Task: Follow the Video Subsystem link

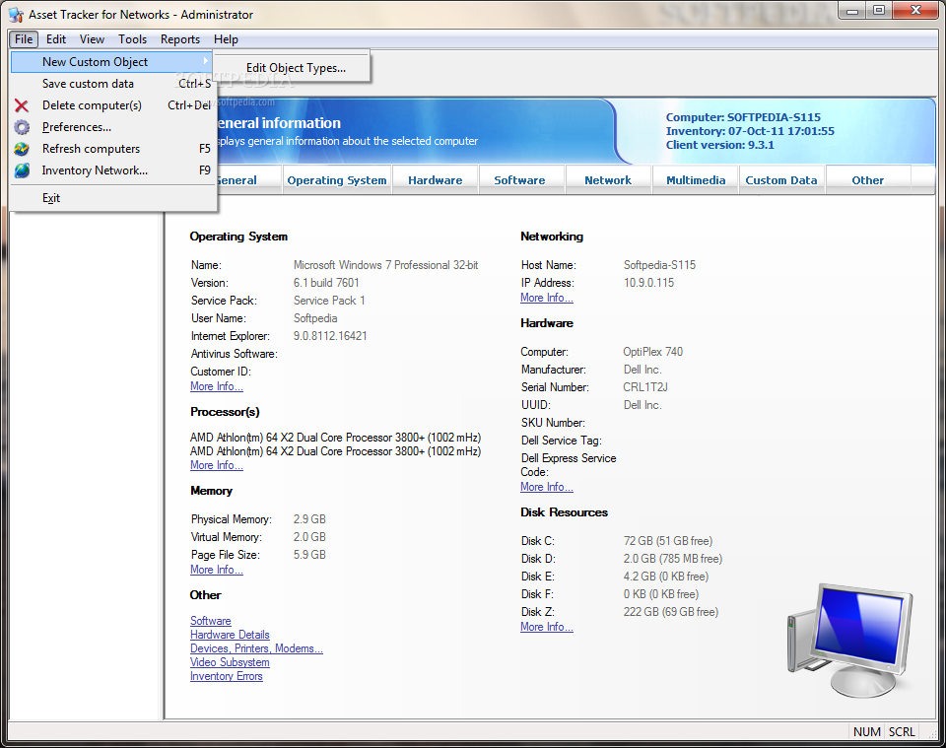Action: click(x=230, y=663)
